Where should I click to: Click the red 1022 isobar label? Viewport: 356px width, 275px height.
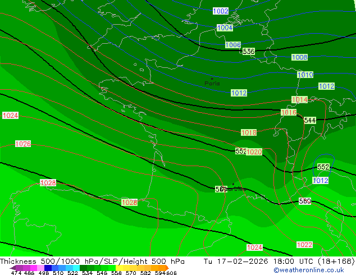click(304, 245)
